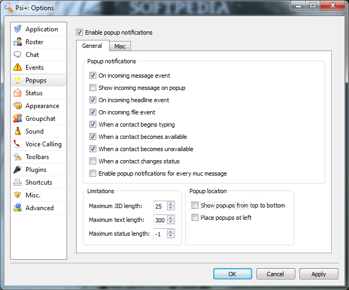Select the Popups light bulb icon
Image resolution: width=349 pixels, height=290 pixels.
tap(18, 80)
